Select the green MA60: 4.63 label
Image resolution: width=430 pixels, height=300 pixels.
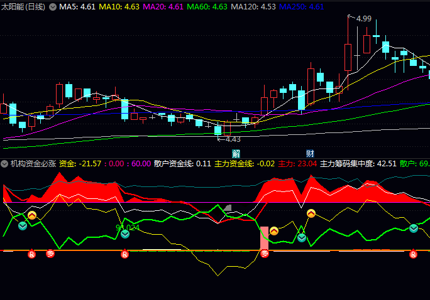coord(207,7)
